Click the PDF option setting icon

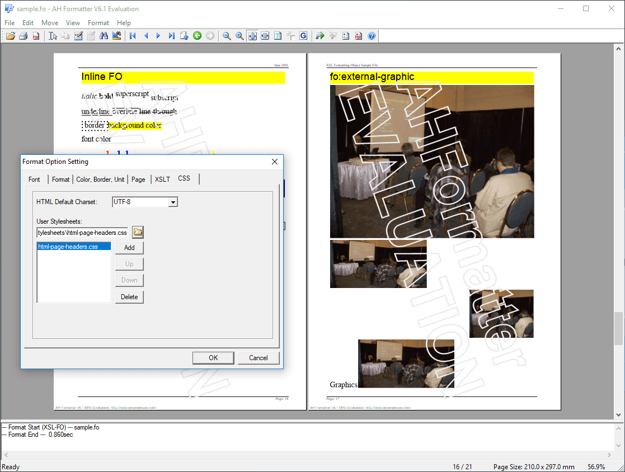(358, 36)
